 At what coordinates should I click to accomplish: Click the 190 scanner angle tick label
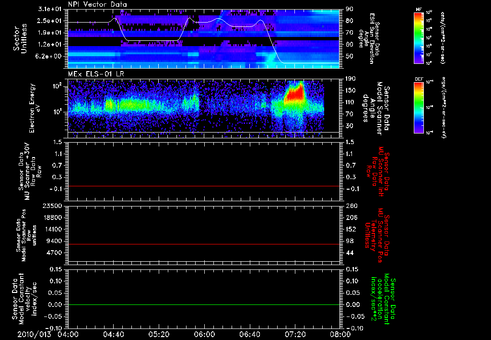(x=351, y=79)
